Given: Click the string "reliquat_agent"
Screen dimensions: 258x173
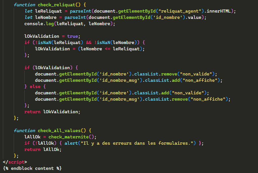Looking at the screenshot, I should pyautogui.click(x=180, y=11).
